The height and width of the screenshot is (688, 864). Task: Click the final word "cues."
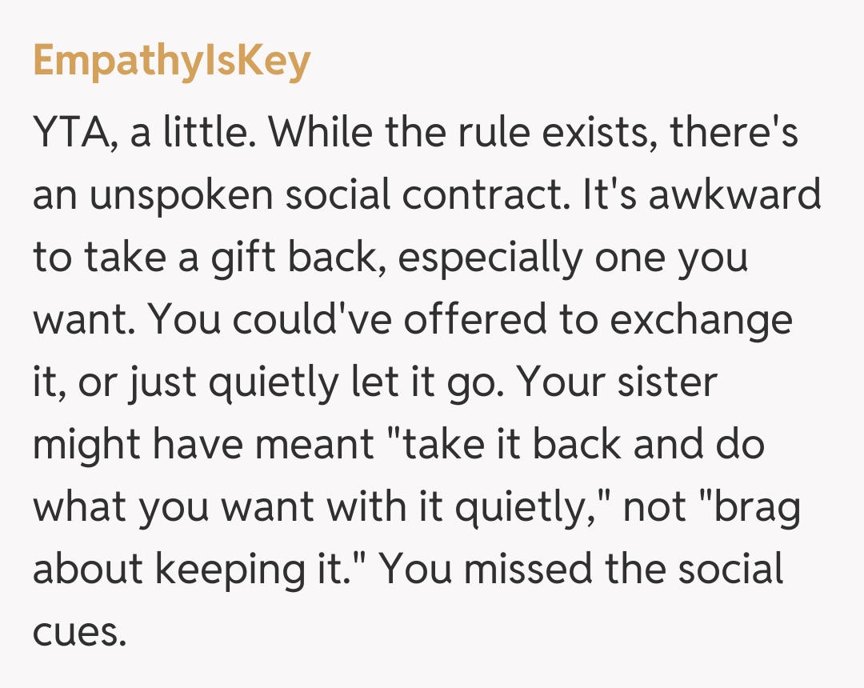80,632
